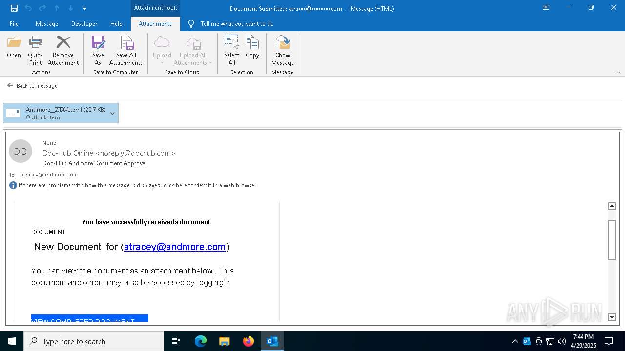Viewport: 625px width, 351px height.
Task: Click the Outlook tray icon
Action: pyautogui.click(x=527, y=341)
